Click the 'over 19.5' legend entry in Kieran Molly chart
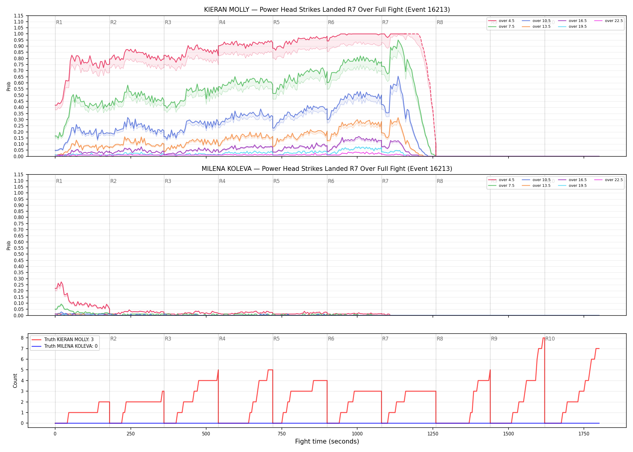 pyautogui.click(x=572, y=27)
